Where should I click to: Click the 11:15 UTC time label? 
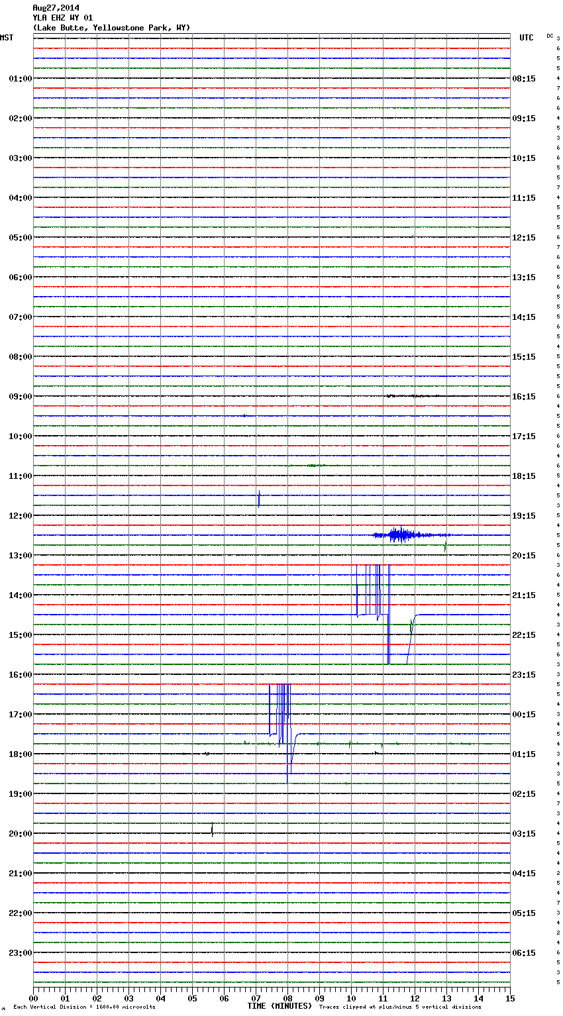[x=524, y=198]
